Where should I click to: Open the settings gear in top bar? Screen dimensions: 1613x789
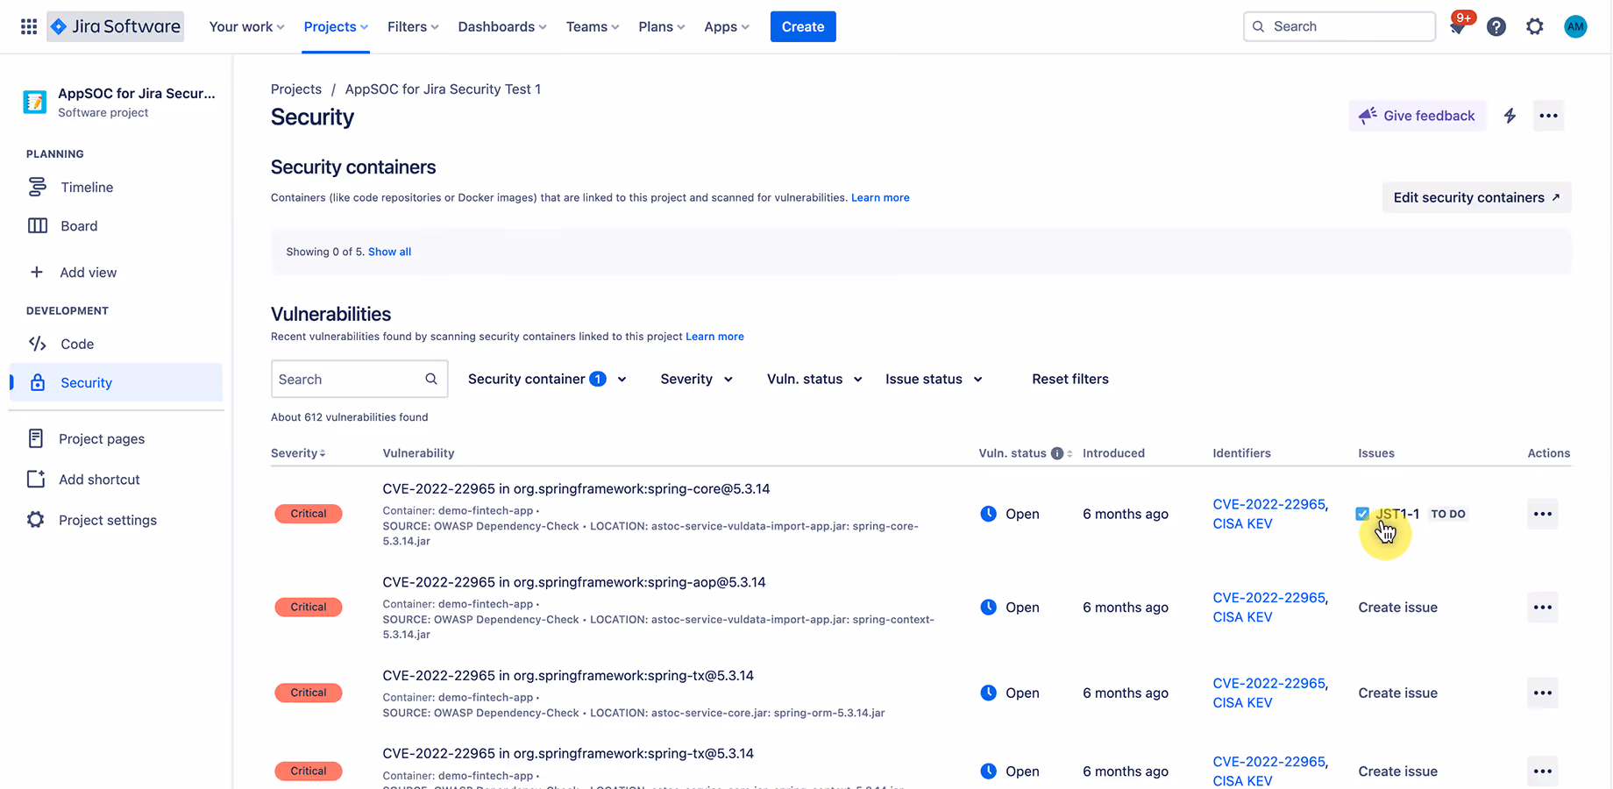click(1535, 26)
